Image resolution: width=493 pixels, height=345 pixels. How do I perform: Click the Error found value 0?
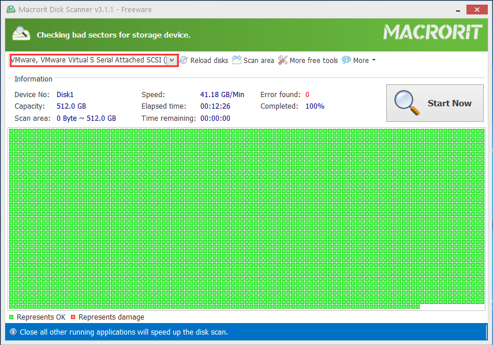tap(307, 94)
